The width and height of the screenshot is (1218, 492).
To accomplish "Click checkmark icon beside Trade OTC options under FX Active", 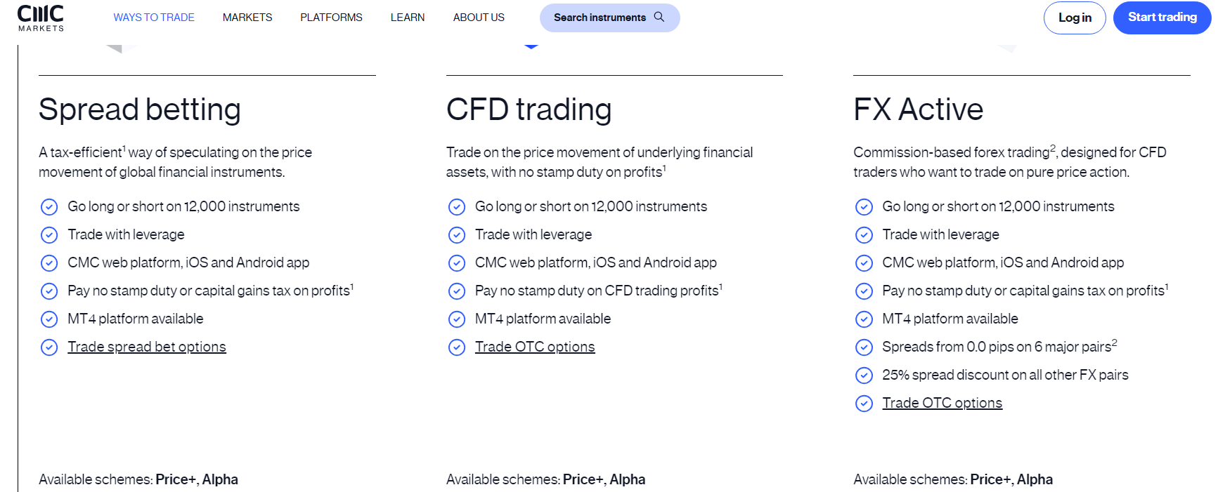I will tap(864, 404).
